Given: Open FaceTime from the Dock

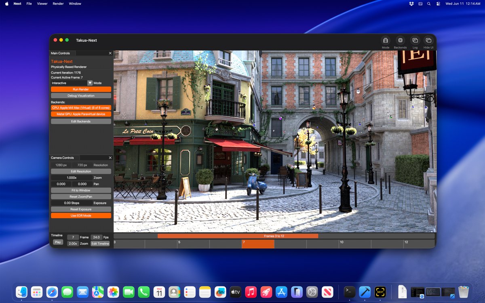Looking at the screenshot, I should (x=129, y=292).
